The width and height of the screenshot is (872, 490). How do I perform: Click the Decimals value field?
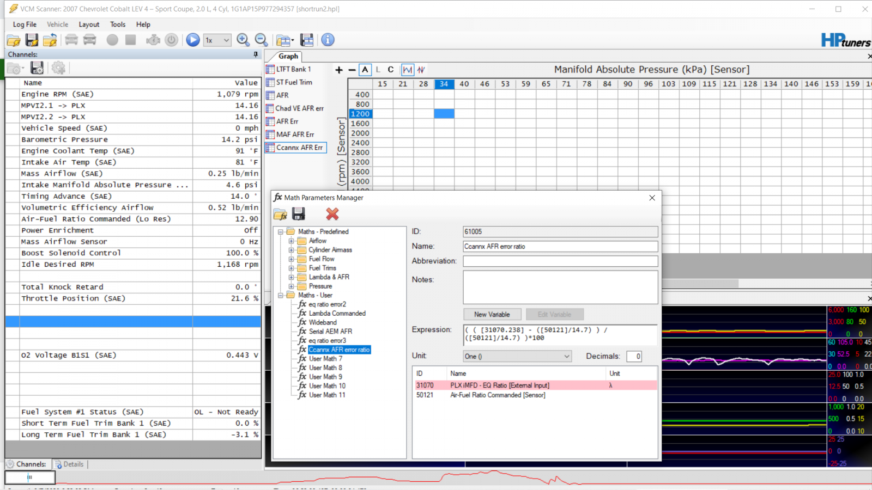tap(634, 356)
